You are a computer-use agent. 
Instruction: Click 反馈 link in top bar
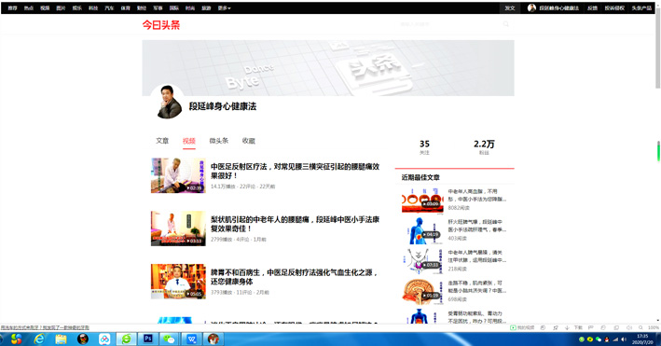click(592, 8)
